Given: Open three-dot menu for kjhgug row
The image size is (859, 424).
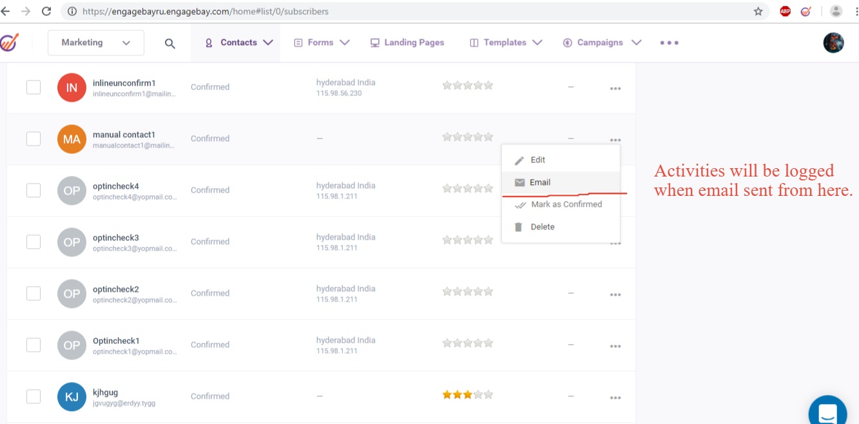Looking at the screenshot, I should (615, 398).
